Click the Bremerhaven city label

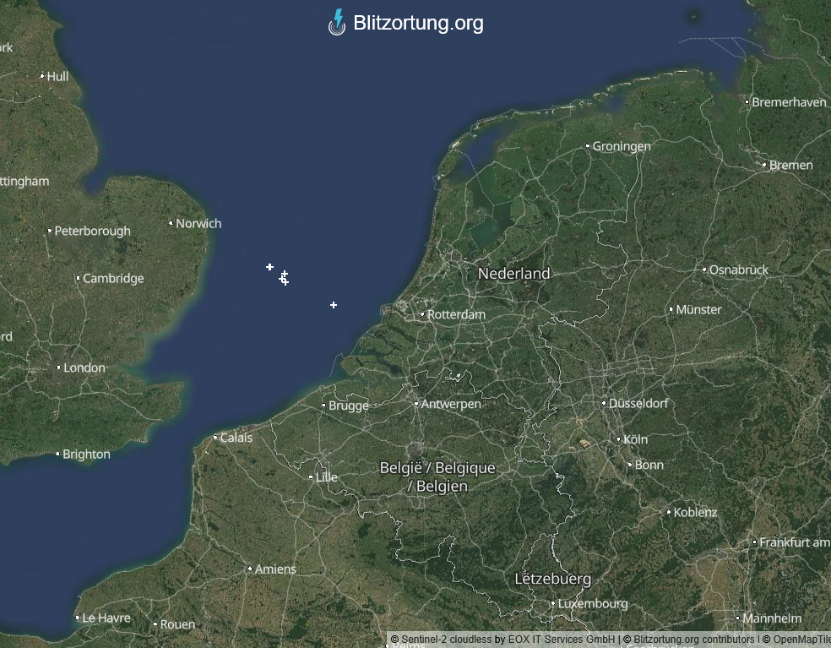(x=789, y=102)
